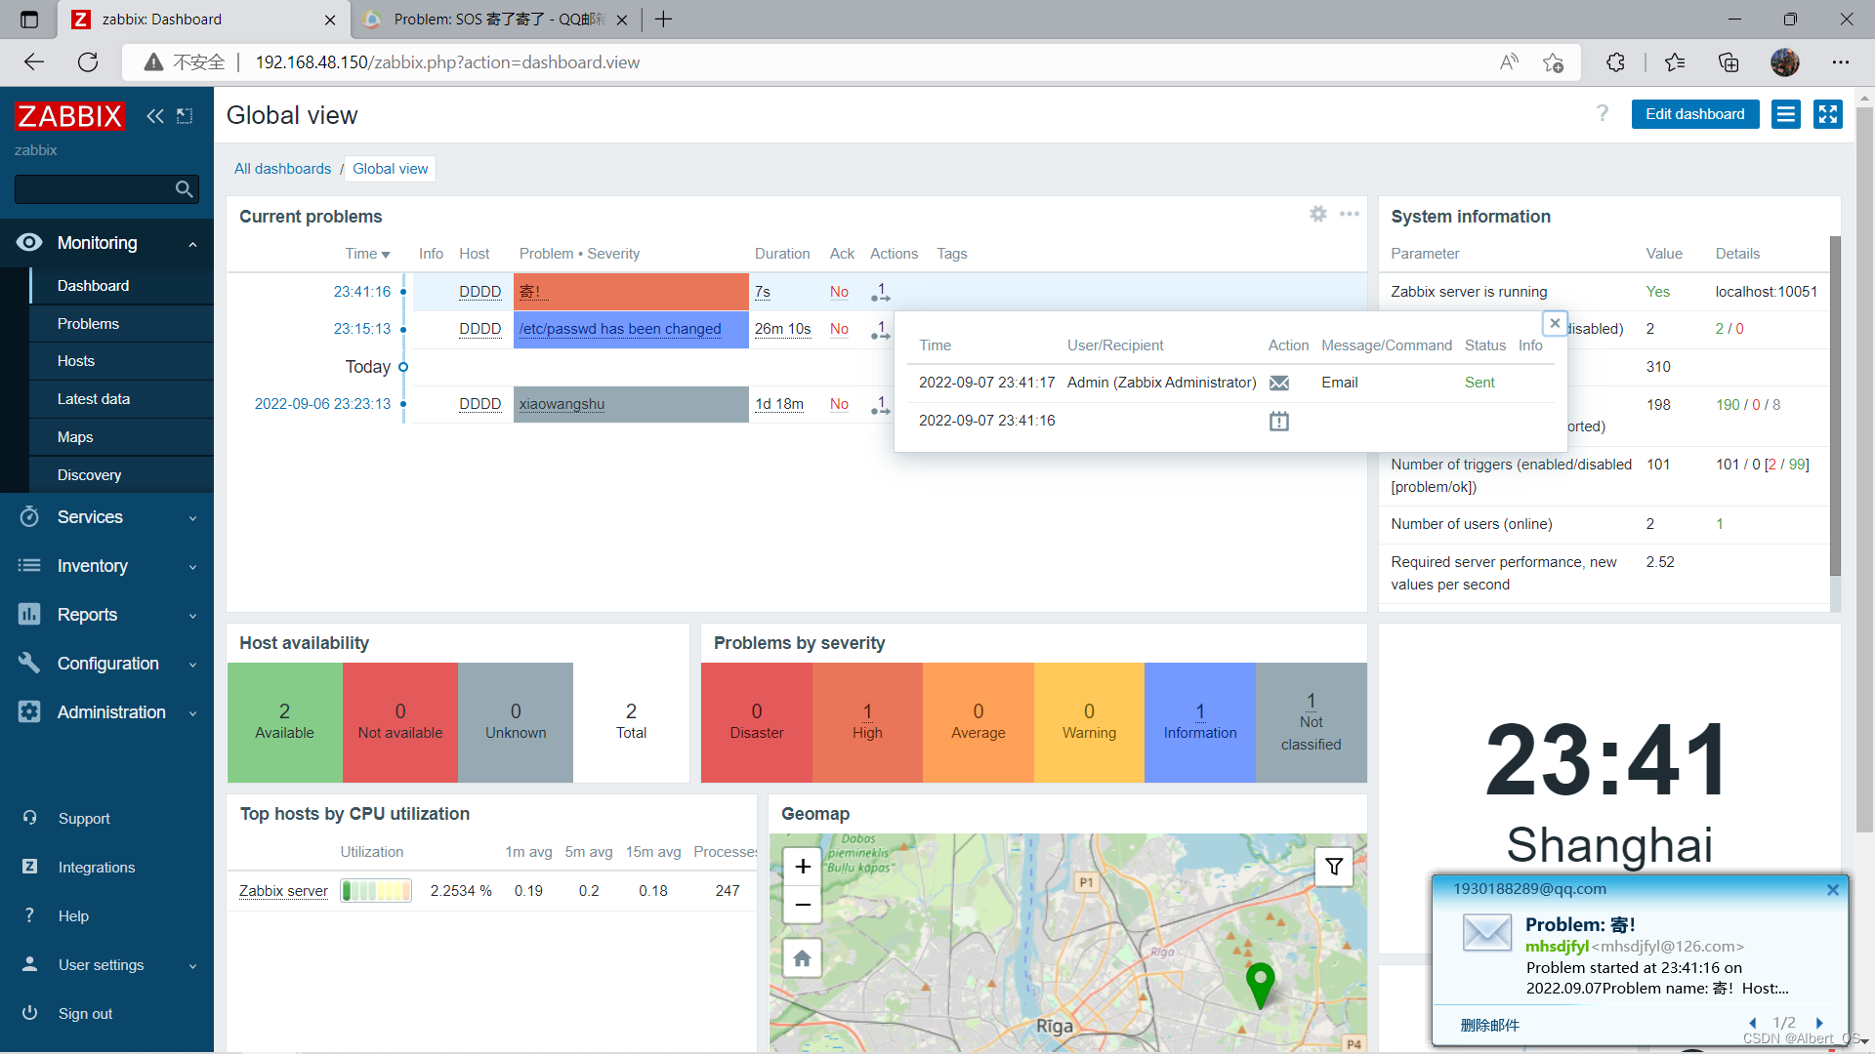Click the search magnifier icon in sidebar
1875x1054 pixels.
click(x=184, y=189)
